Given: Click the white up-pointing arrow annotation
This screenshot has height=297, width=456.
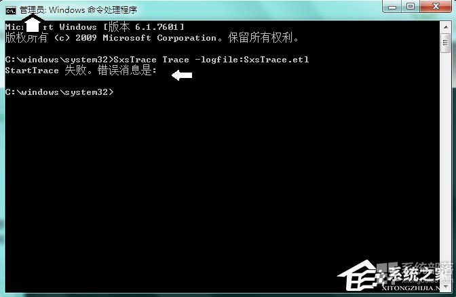Looking at the screenshot, I should tap(33, 24).
